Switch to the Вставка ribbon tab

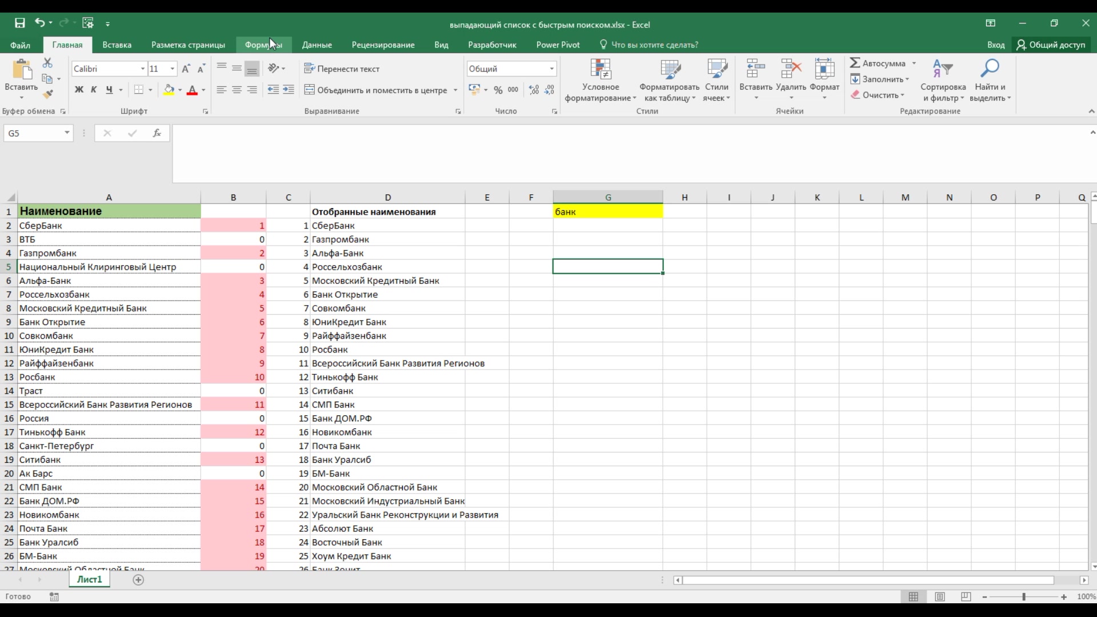tap(117, 45)
